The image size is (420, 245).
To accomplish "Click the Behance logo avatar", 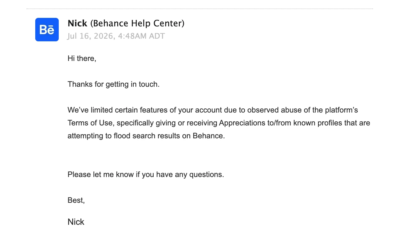I will click(47, 30).
